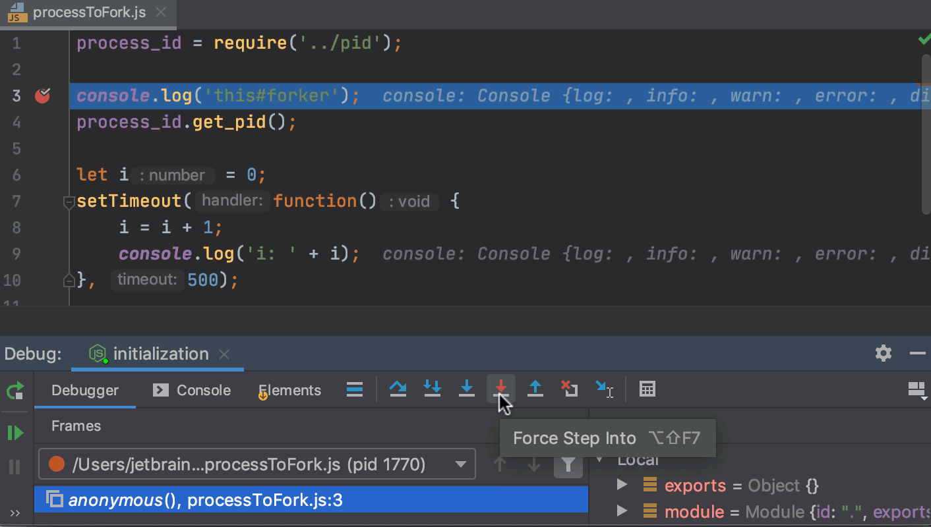Click the 'Debug:' panel label
The image size is (931, 527).
pos(32,354)
